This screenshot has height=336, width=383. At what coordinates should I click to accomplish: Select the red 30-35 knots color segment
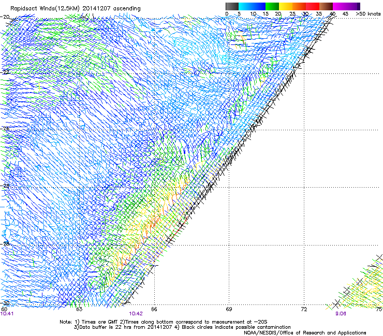(x=313, y=6)
